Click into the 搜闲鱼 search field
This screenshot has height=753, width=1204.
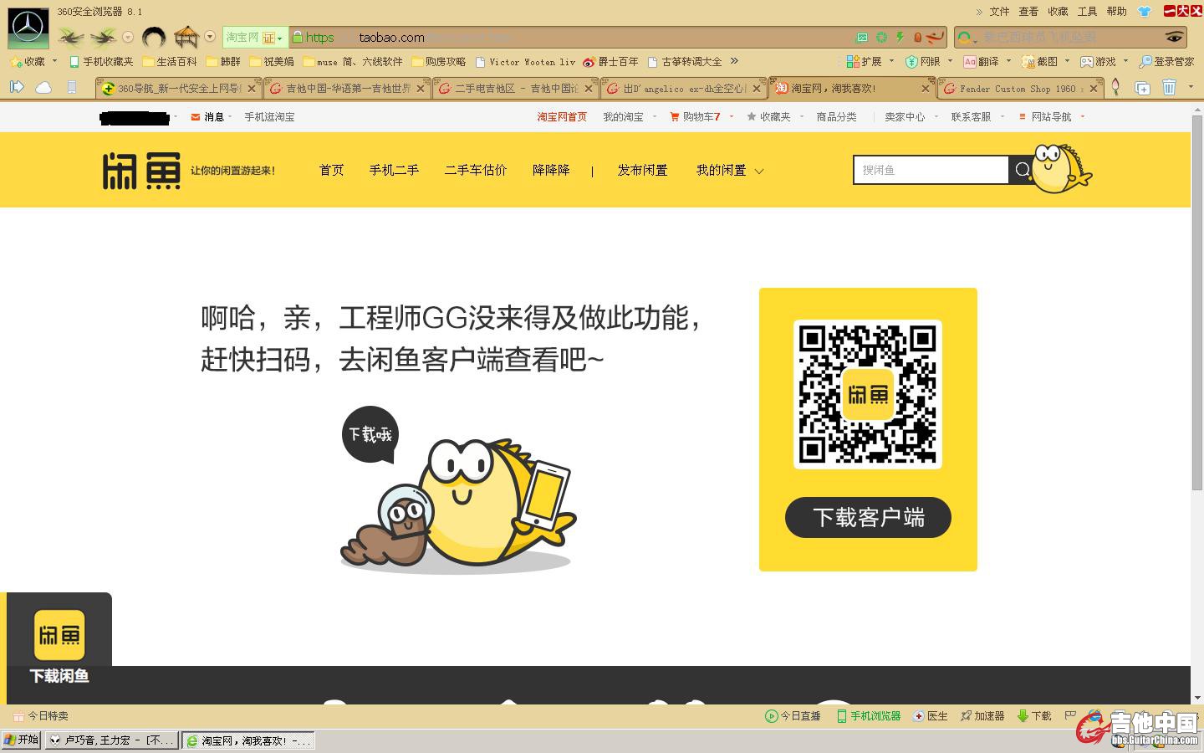[x=930, y=170]
